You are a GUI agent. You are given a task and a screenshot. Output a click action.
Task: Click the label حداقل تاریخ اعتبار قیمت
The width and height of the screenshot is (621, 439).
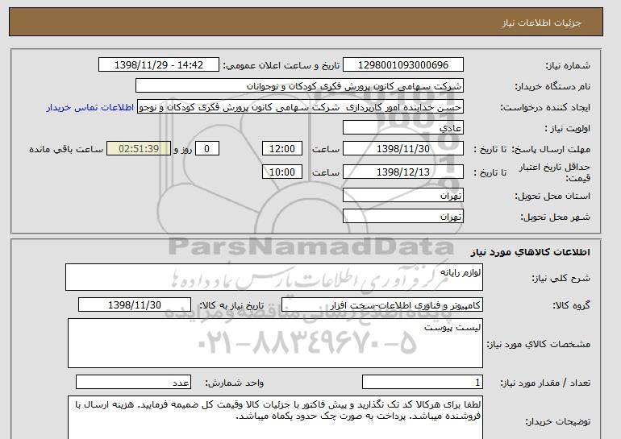pyautogui.click(x=555, y=172)
